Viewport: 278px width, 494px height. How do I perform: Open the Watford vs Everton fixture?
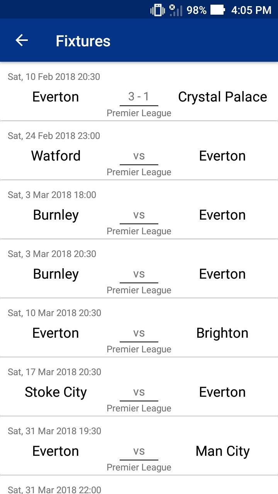coord(139,151)
